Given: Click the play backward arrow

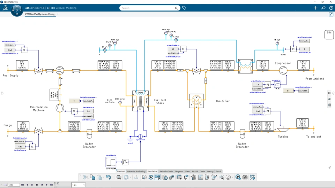Looking at the screenshot, I should 27,185.
